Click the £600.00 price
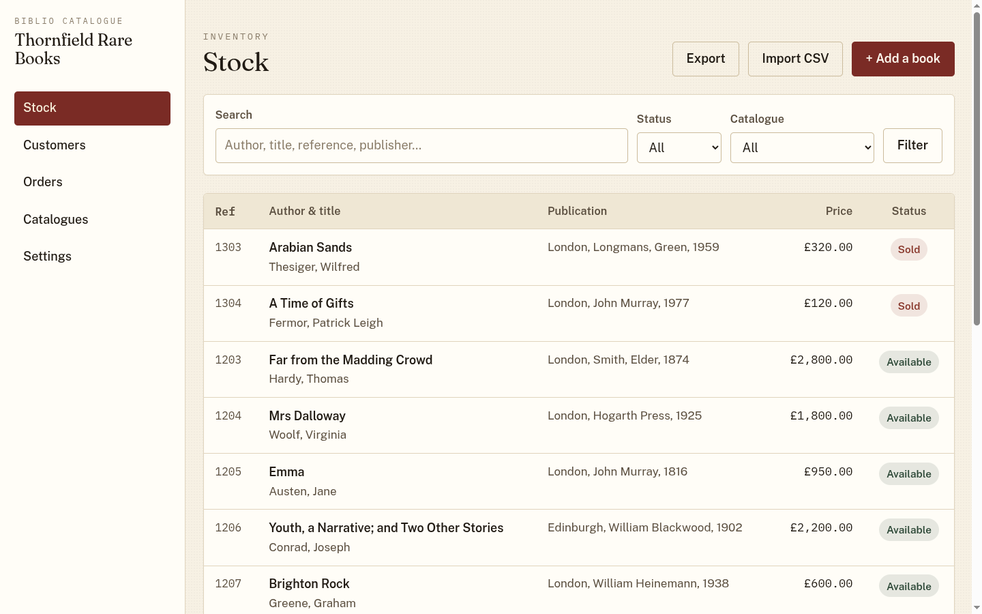The height and width of the screenshot is (614, 982). point(829,584)
